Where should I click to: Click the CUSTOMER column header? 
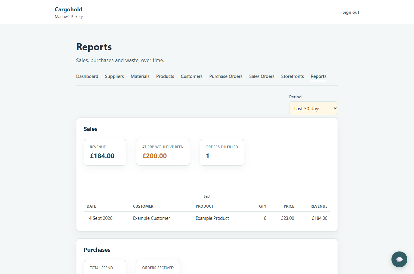143,206
